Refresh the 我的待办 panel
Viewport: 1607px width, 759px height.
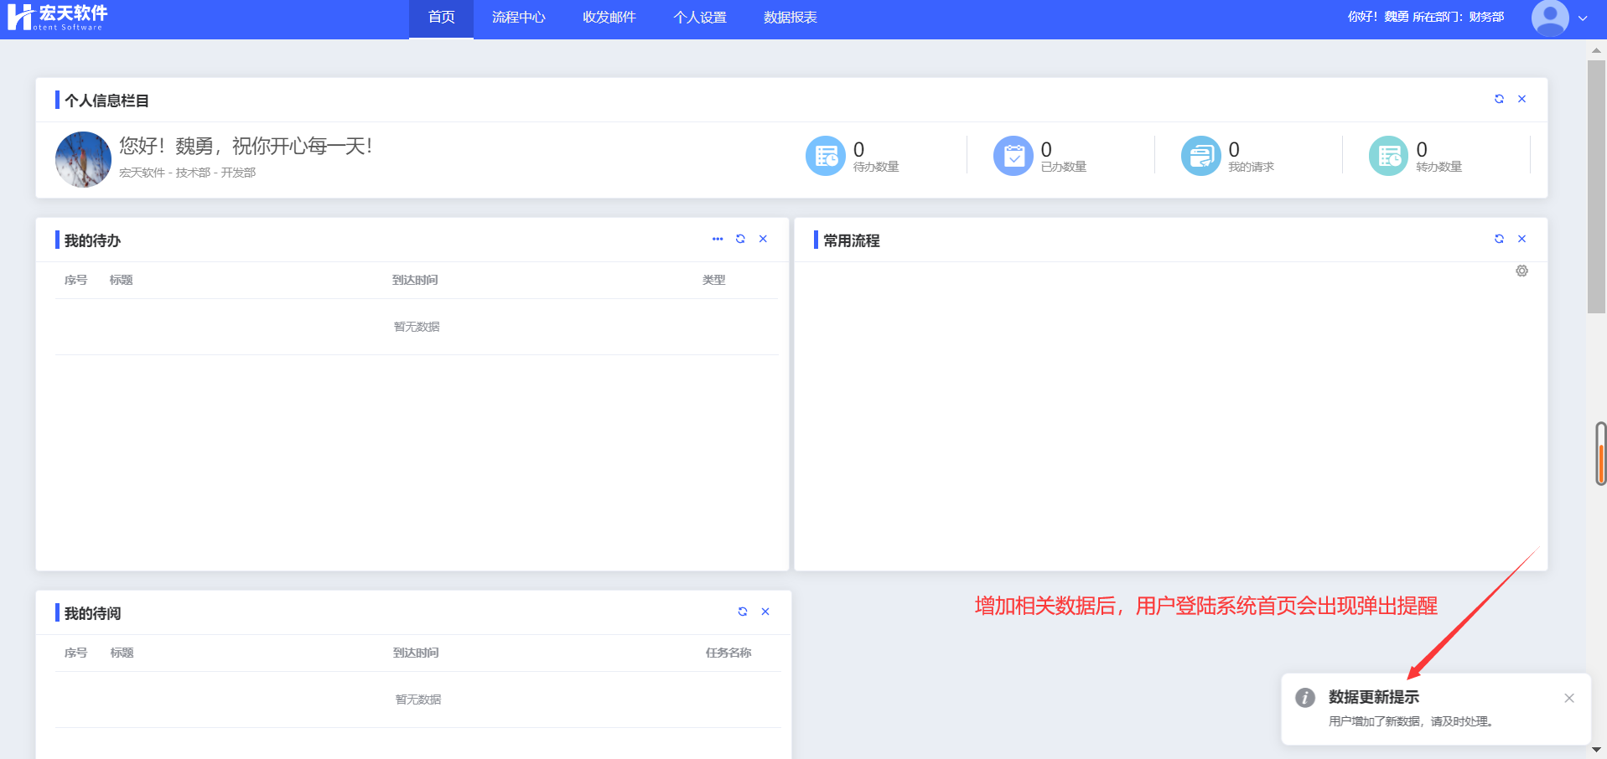[740, 239]
